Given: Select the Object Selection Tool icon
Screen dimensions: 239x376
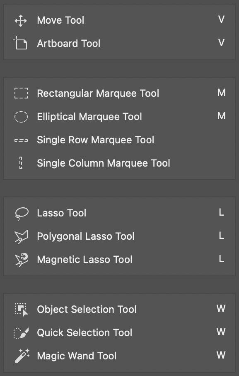Looking at the screenshot, I should (x=22, y=310).
